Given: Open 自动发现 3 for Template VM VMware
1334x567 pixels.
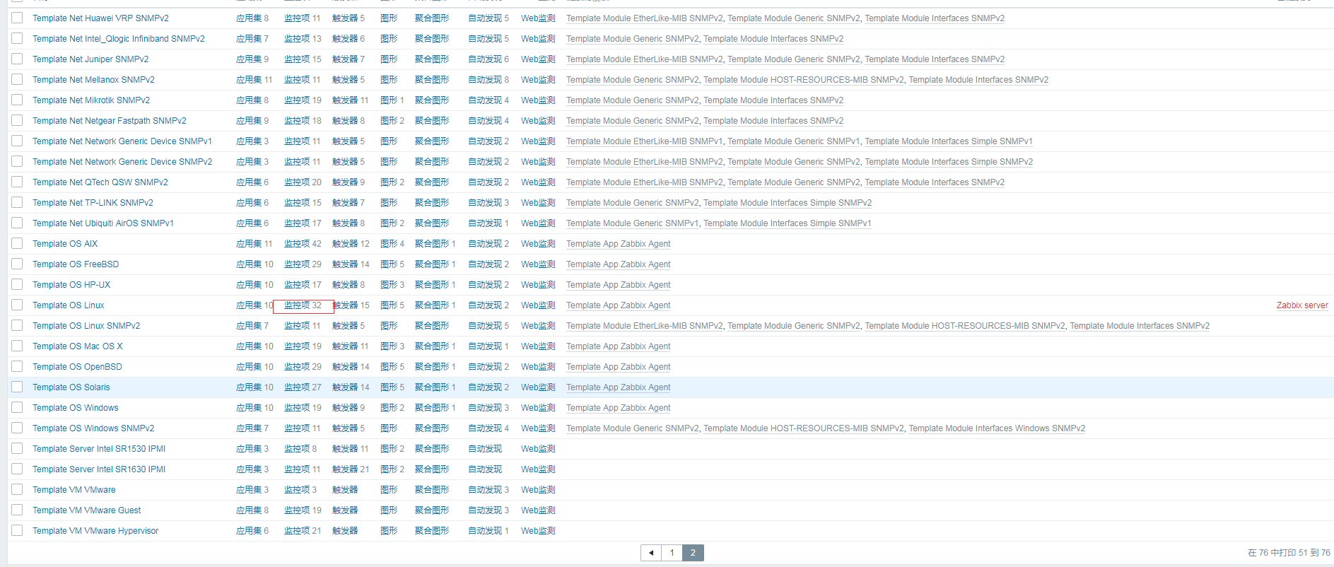Looking at the screenshot, I should [x=488, y=490].
